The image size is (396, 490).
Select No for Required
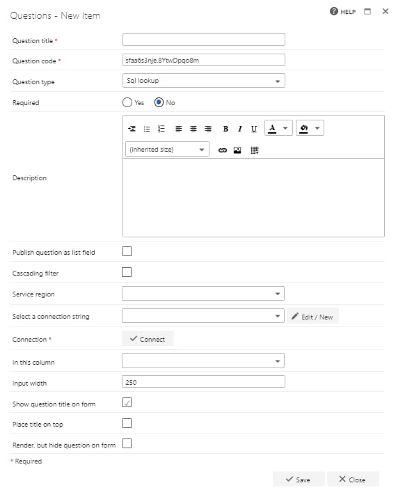pyautogui.click(x=159, y=102)
